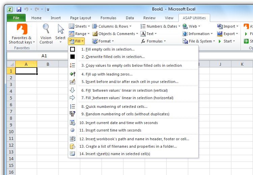
Task: Open the Information dropdown menu
Action: coord(198,34)
